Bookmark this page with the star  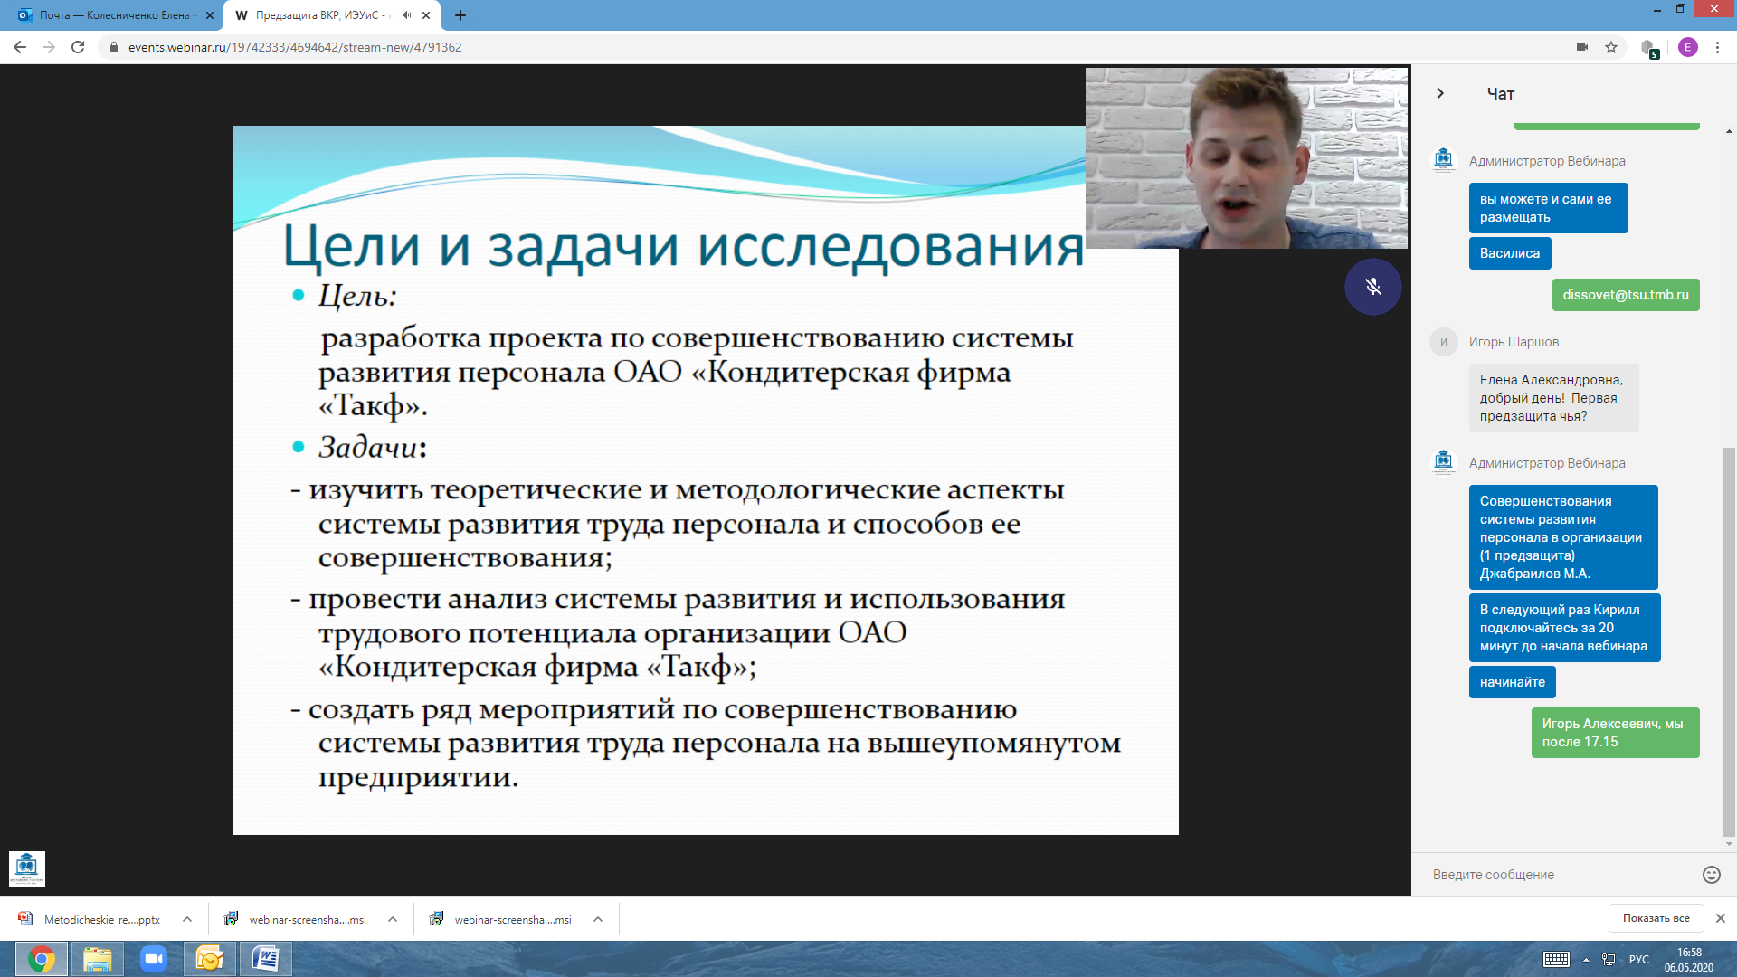(1611, 47)
